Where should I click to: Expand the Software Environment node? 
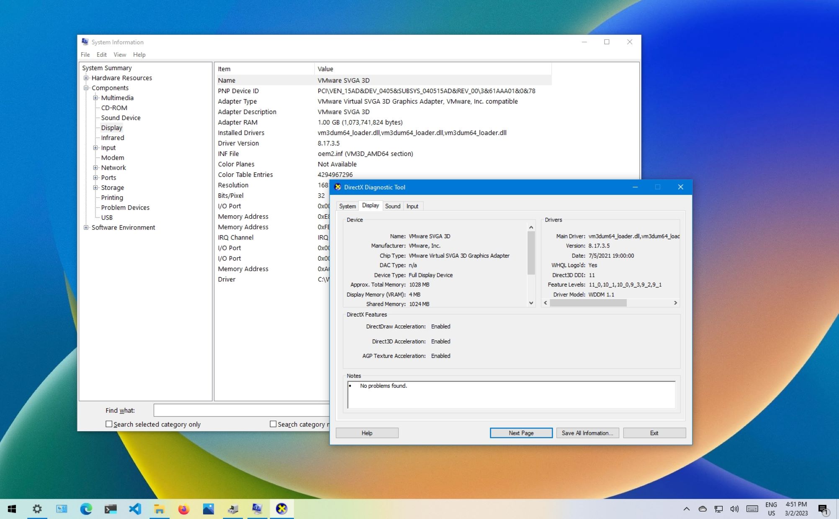point(86,227)
